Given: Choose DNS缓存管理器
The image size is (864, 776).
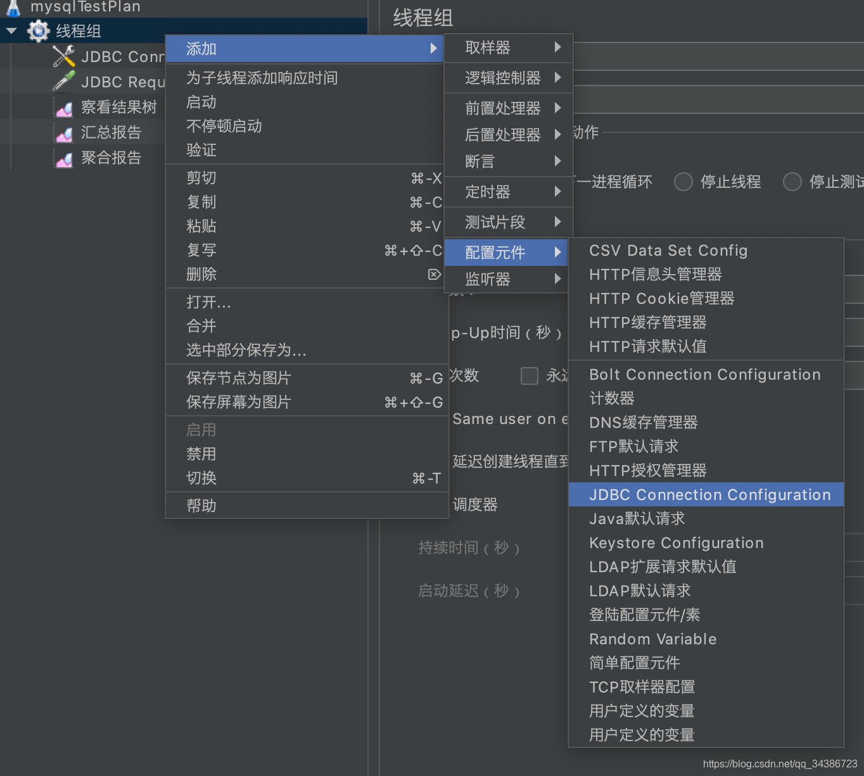Looking at the screenshot, I should 706,423.
